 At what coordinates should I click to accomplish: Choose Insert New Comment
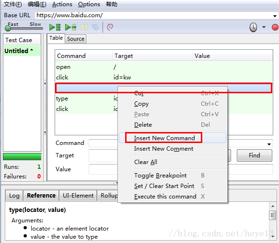point(173,149)
